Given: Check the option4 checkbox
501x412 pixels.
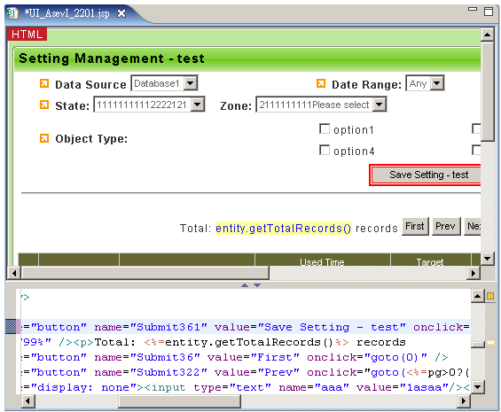Looking at the screenshot, I should pyautogui.click(x=325, y=150).
